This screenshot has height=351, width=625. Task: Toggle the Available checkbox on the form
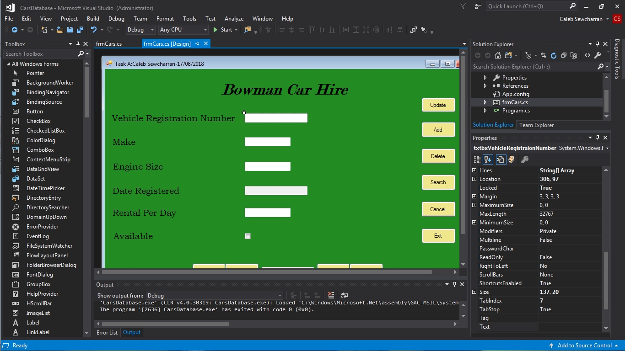click(x=248, y=236)
